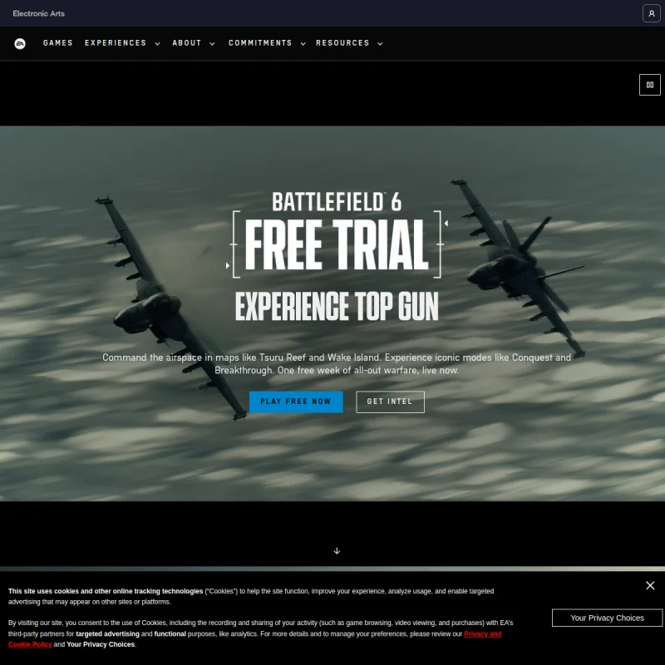Open the Commitments menu
The height and width of the screenshot is (665, 665).
click(260, 43)
